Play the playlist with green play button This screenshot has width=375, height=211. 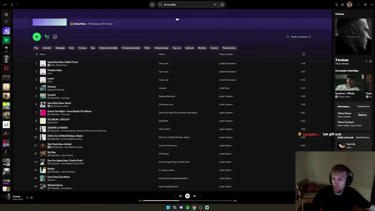pos(37,37)
